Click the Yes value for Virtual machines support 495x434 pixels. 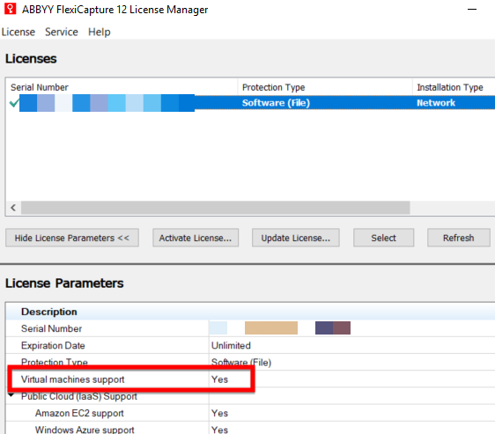click(219, 379)
